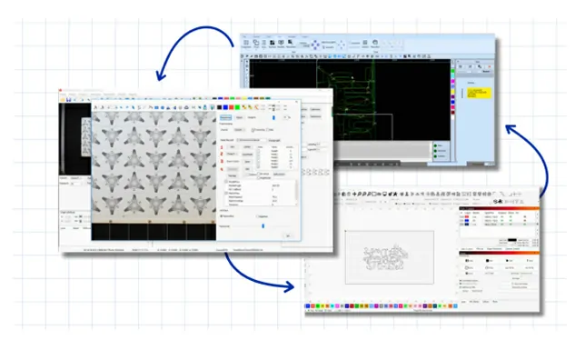
Task: Pick the red swatch in photo dialog toolbar
Action: [x=232, y=107]
